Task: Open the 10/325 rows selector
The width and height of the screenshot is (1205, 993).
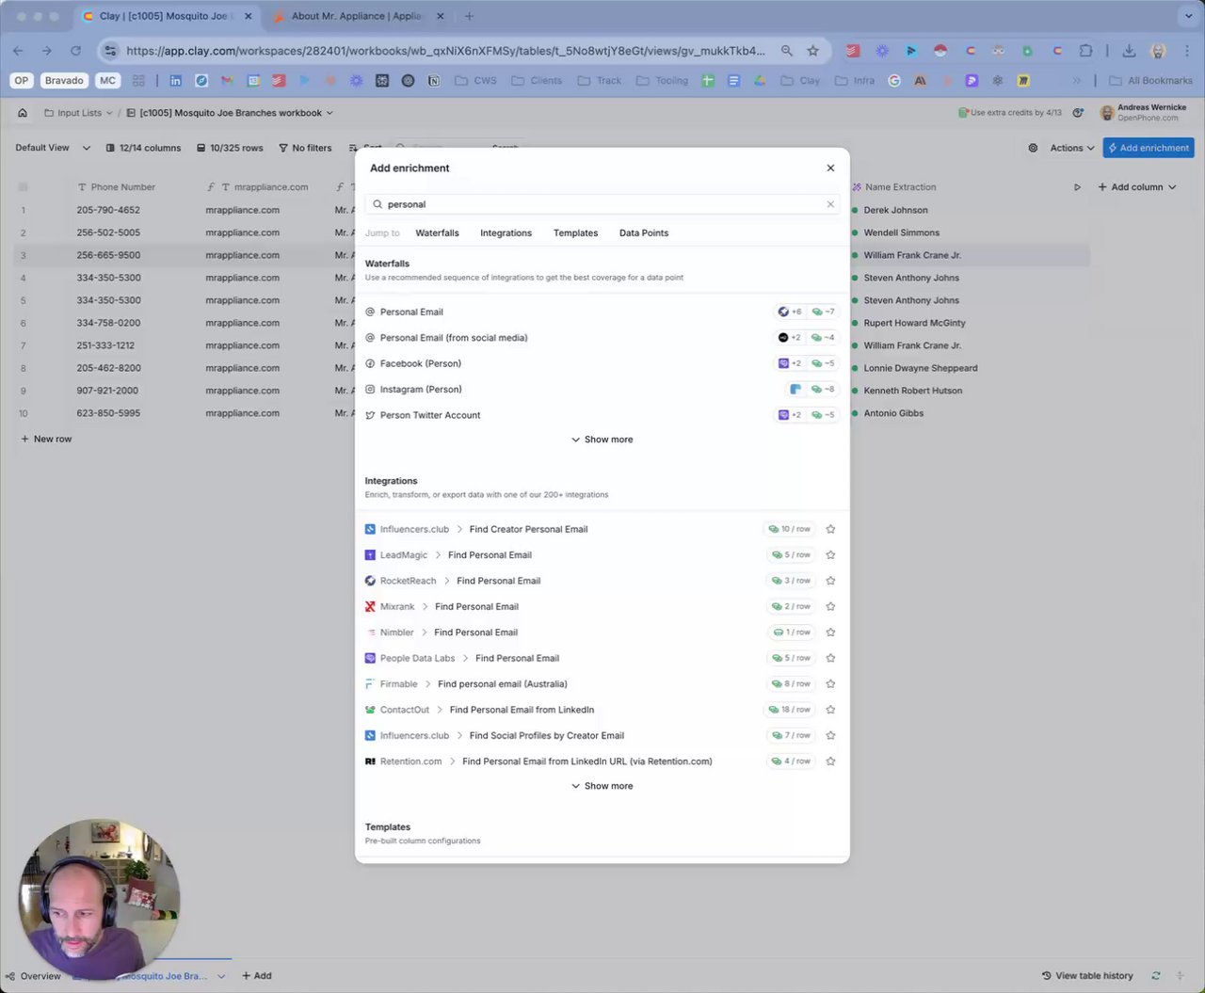Action: coord(230,148)
